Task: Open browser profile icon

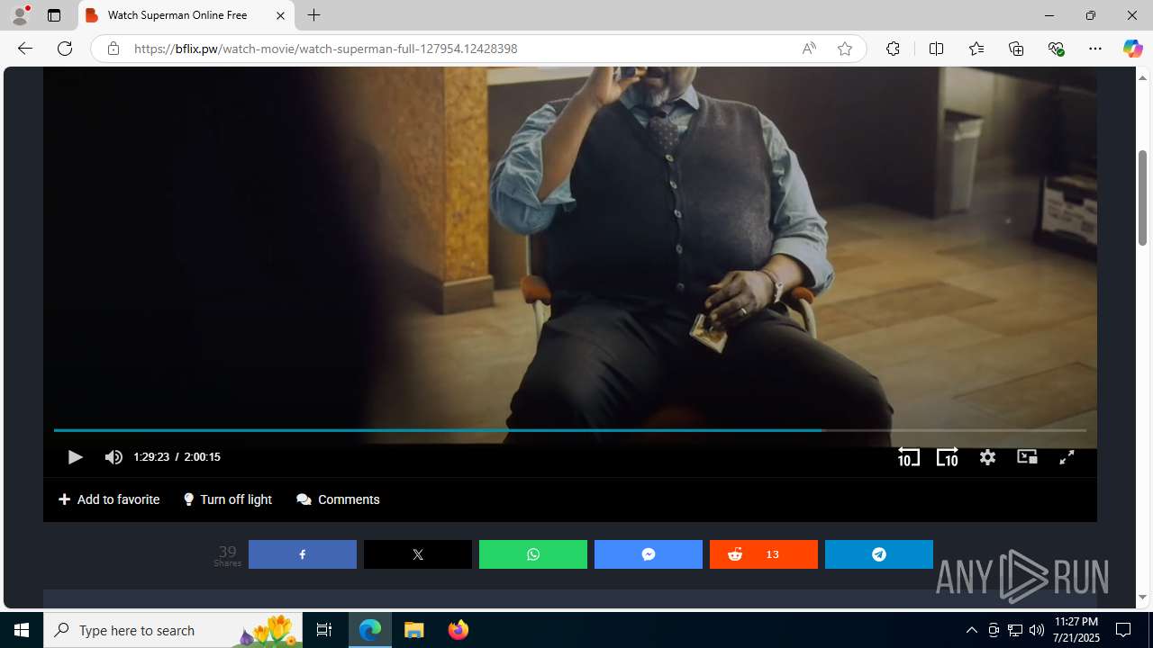Action: coord(20,15)
